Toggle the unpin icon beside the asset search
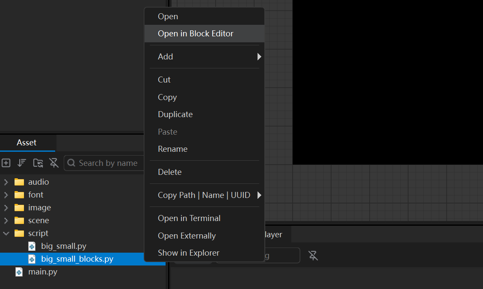The width and height of the screenshot is (483, 289). [x=54, y=163]
